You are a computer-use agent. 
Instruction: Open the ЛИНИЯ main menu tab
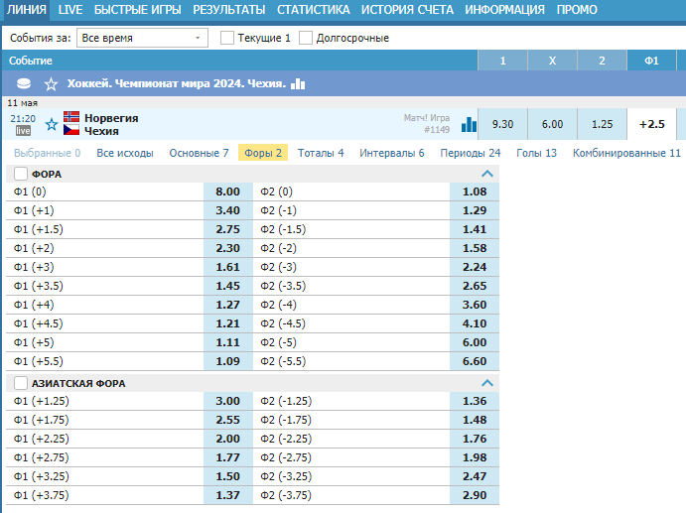[x=27, y=10]
